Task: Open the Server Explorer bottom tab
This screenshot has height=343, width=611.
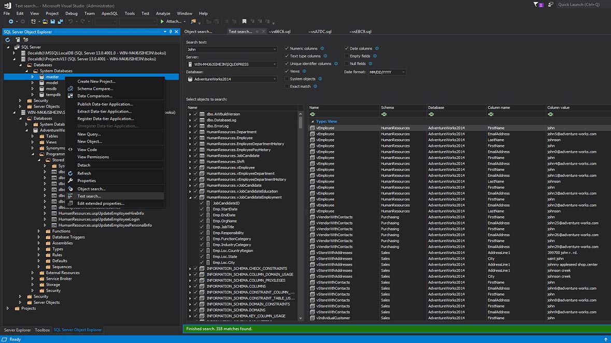Action: pos(17,330)
